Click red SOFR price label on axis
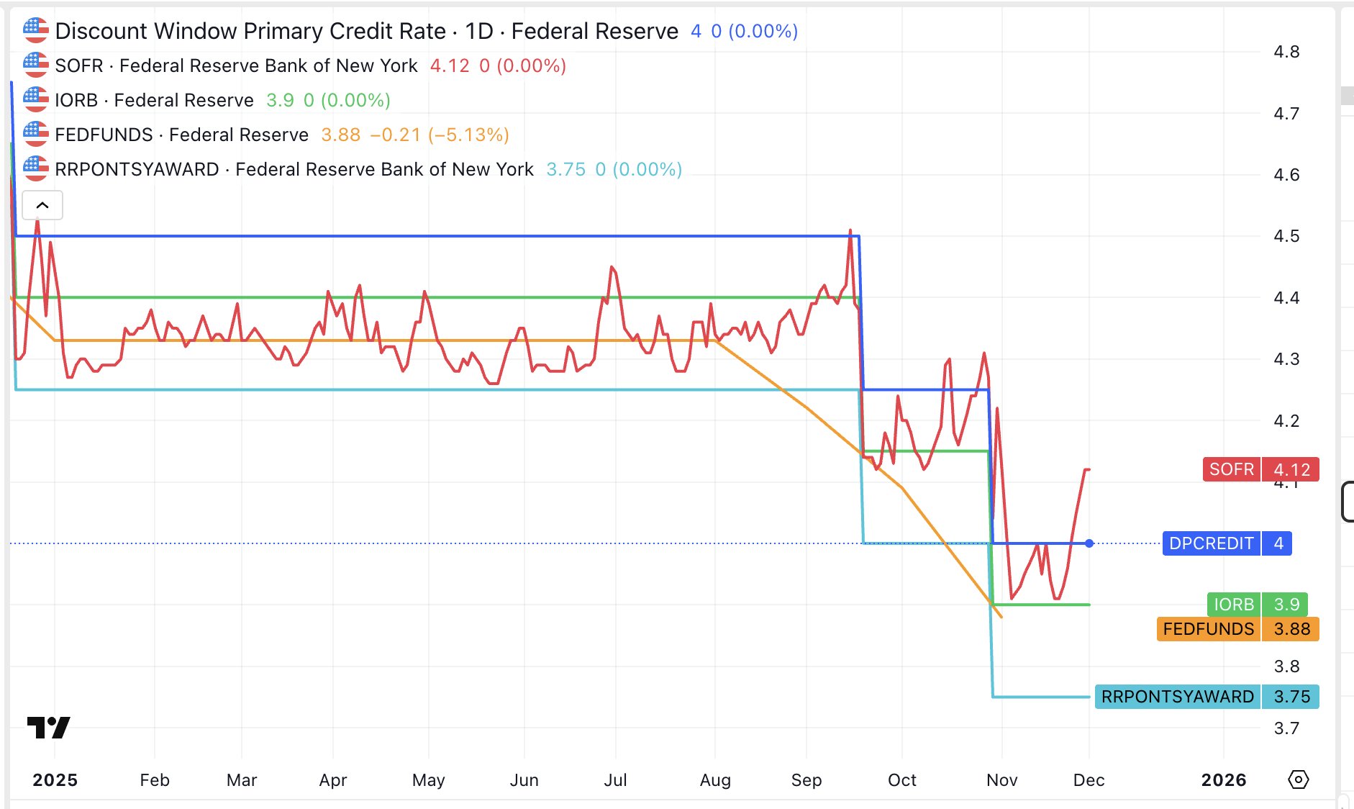1354x809 pixels. 1260,469
